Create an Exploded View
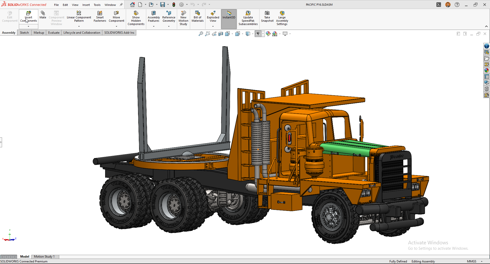 coord(213,17)
